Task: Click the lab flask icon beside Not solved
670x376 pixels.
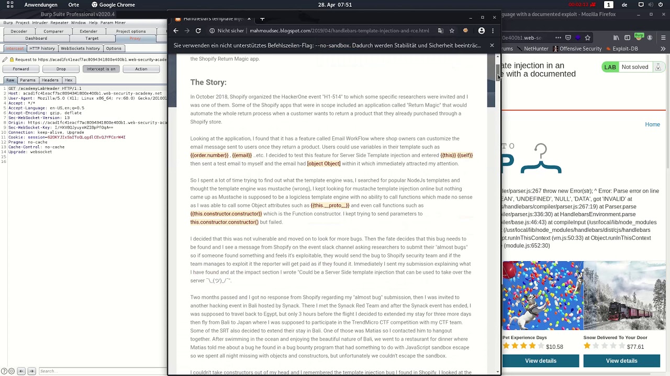Action: [658, 67]
